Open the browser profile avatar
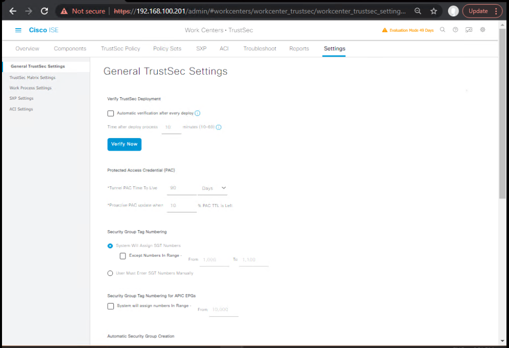The image size is (509, 348). click(x=453, y=11)
